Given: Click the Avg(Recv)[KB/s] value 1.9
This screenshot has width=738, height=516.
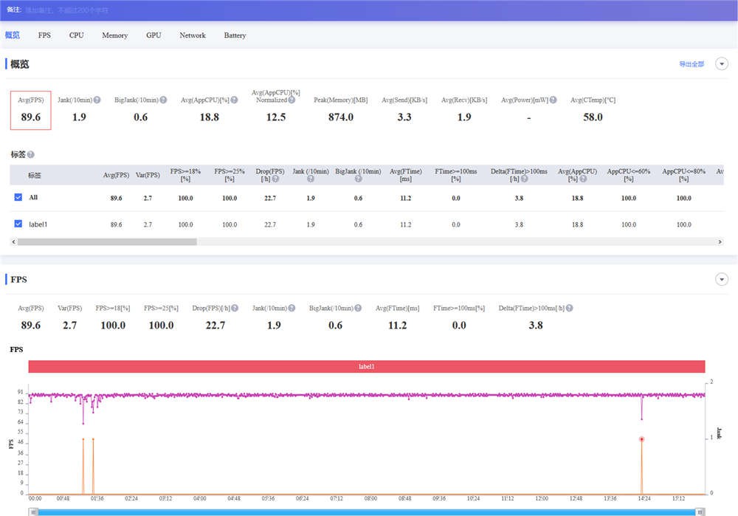Looking at the screenshot, I should 464,117.
